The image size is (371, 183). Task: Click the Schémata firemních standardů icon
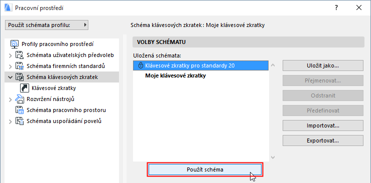(20, 66)
